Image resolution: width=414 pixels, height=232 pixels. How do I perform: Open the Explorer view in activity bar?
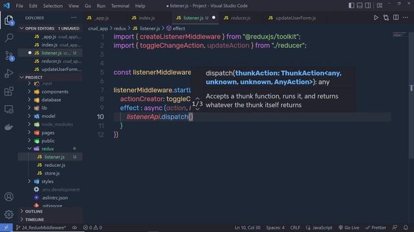pos(8,20)
